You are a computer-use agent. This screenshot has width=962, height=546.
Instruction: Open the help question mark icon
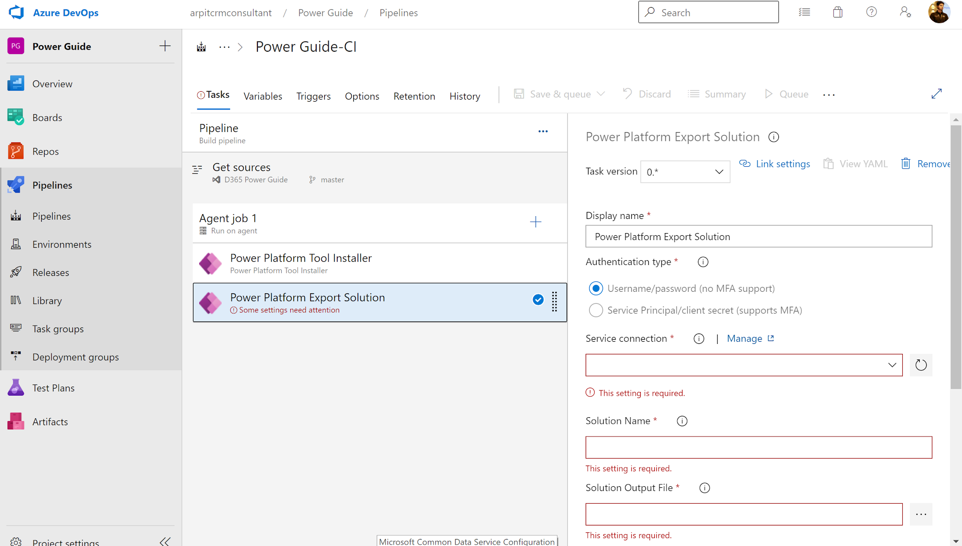click(x=871, y=12)
